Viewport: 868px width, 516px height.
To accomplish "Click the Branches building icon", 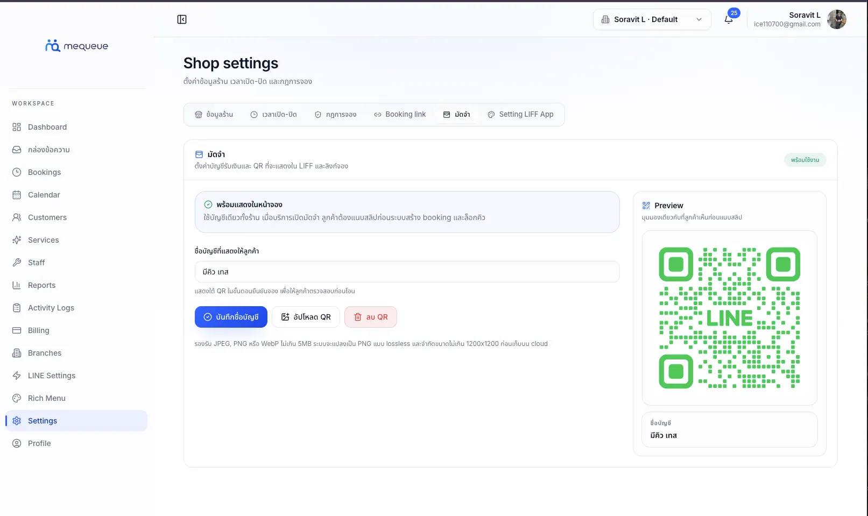I will pyautogui.click(x=17, y=353).
